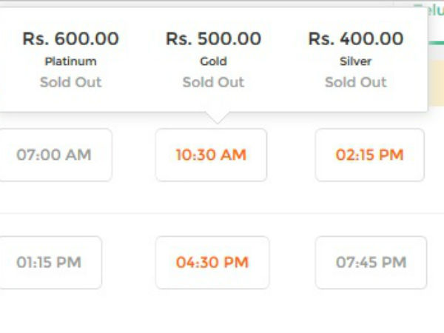Pick the 04:30 PM show
This screenshot has height=333, width=444.
pyautogui.click(x=211, y=263)
